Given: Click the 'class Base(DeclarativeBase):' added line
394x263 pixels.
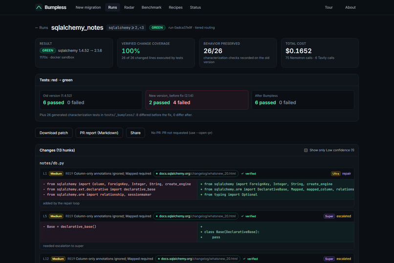Looking at the screenshot, I should pyautogui.click(x=230, y=232).
